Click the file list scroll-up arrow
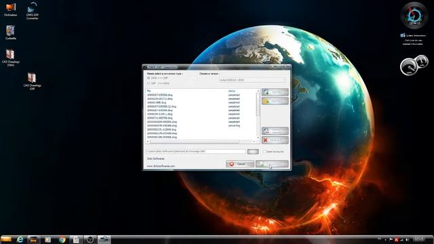Image resolution: width=434 pixels, height=244 pixels. (x=258, y=91)
